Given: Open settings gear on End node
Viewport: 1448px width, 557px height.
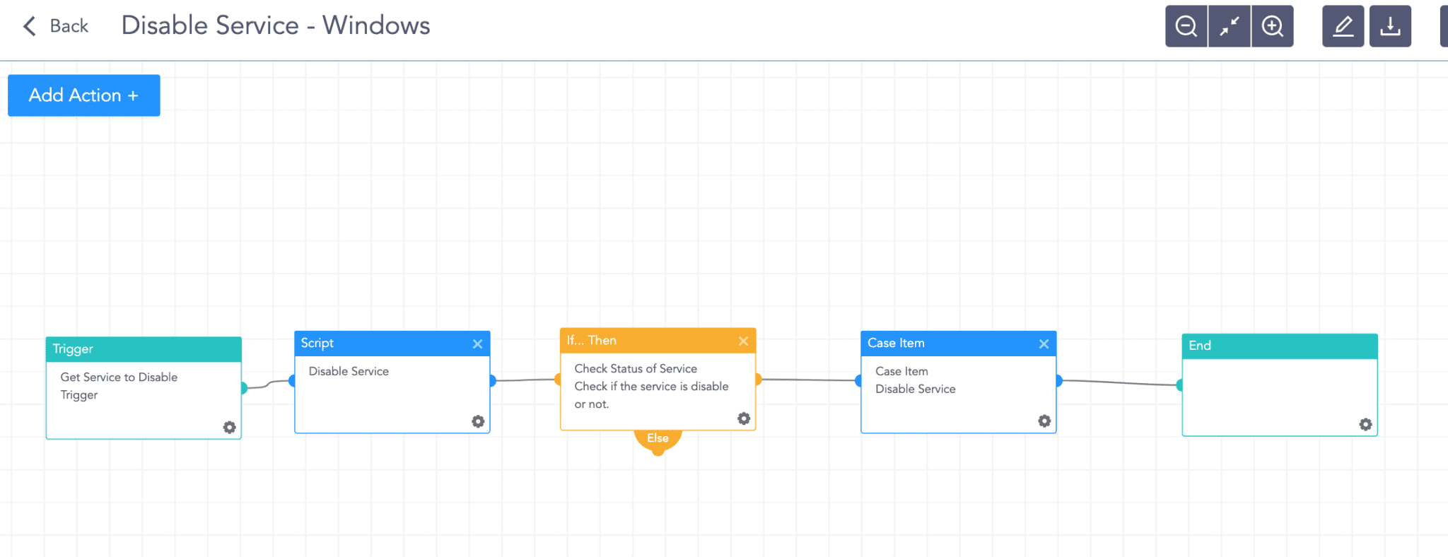Looking at the screenshot, I should click(x=1365, y=424).
